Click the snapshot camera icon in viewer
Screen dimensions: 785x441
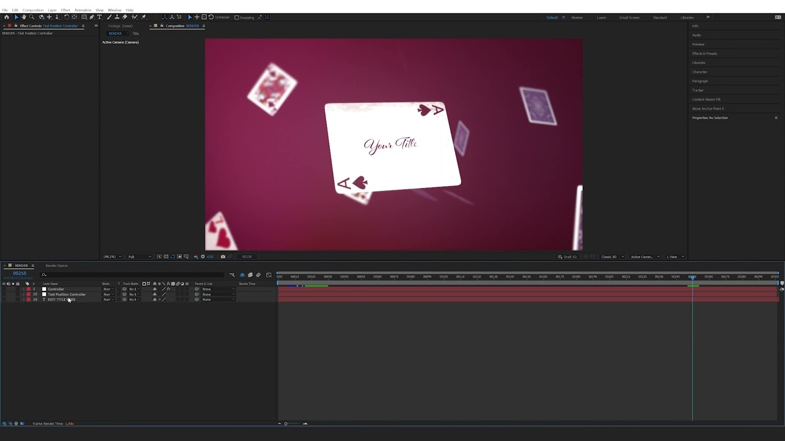(223, 257)
